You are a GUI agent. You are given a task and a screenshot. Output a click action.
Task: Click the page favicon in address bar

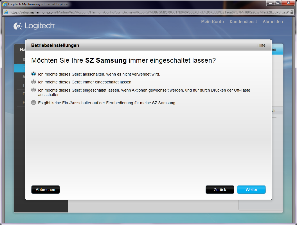click(6, 12)
